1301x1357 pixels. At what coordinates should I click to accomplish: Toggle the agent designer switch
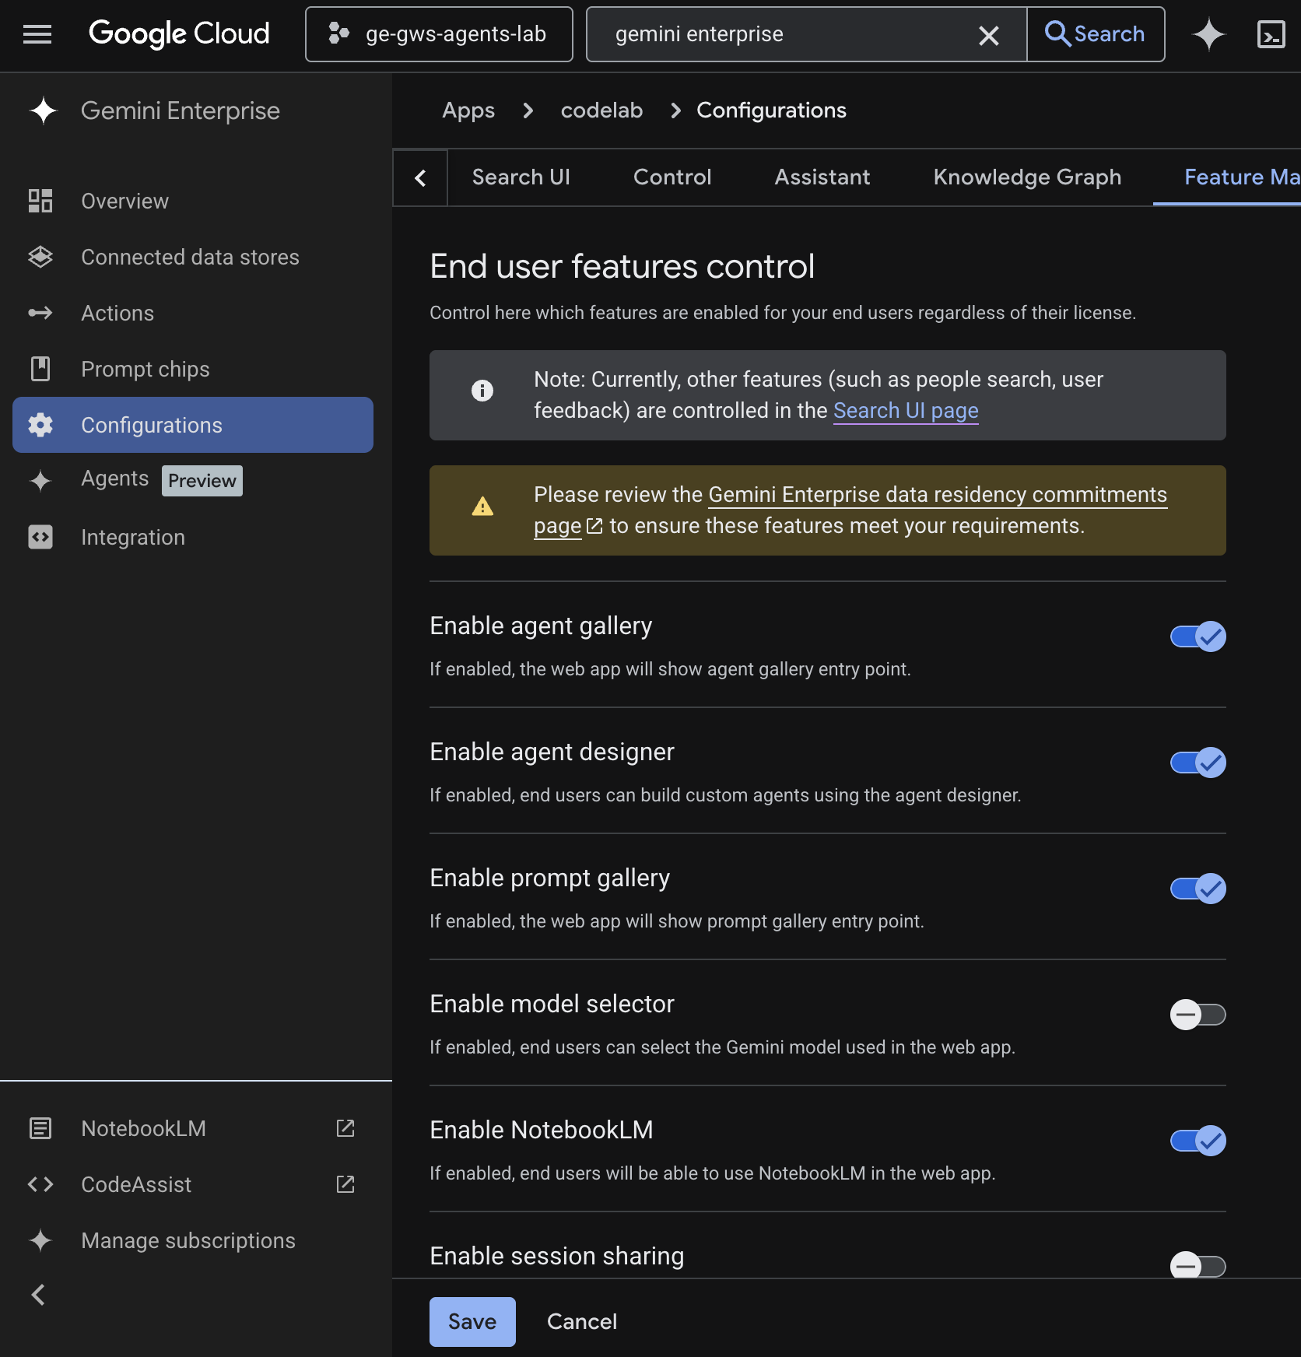1198,763
